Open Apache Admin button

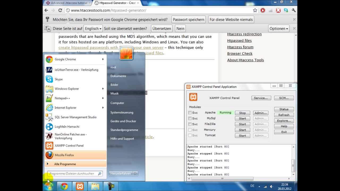pos(261,113)
